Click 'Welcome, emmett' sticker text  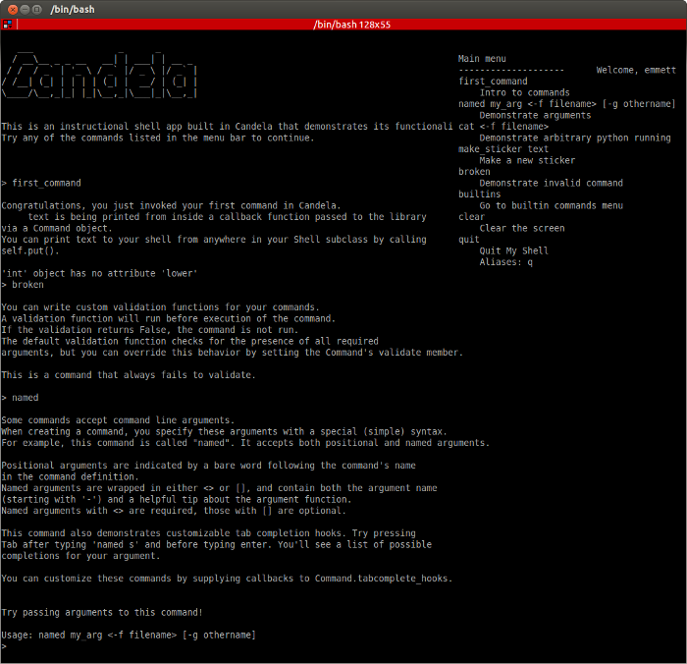636,70
